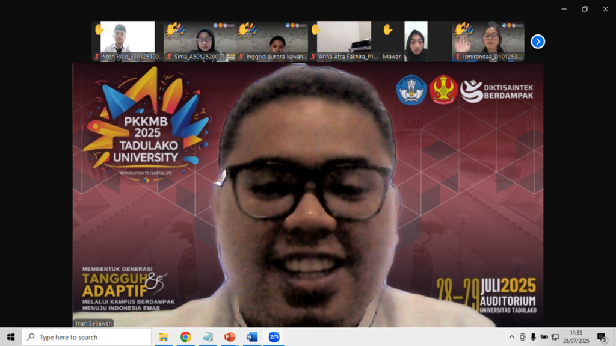Open the notification center with 3 notifications

click(x=602, y=337)
